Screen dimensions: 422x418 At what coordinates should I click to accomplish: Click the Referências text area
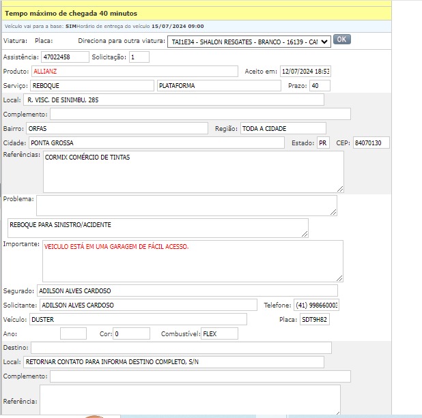(193, 172)
